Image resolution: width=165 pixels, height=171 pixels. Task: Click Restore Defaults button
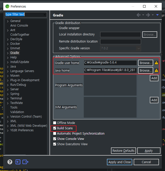(123, 151)
